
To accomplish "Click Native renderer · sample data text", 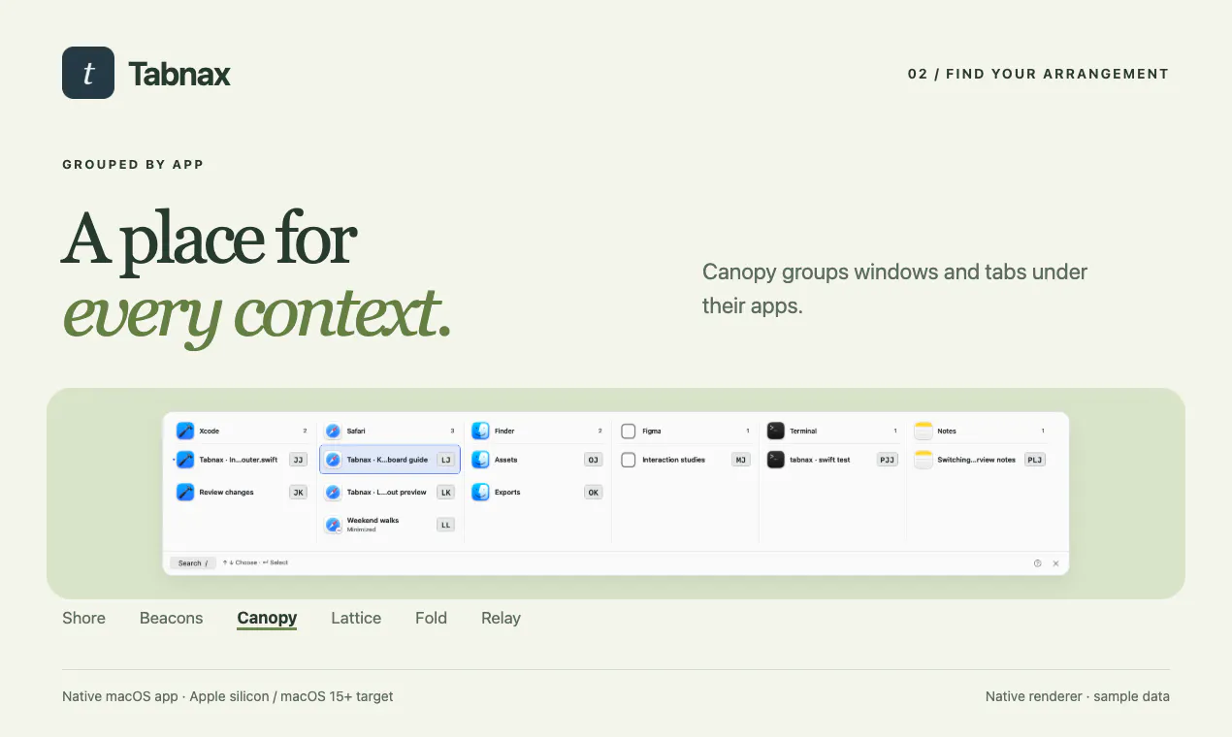I will (x=1077, y=696).
